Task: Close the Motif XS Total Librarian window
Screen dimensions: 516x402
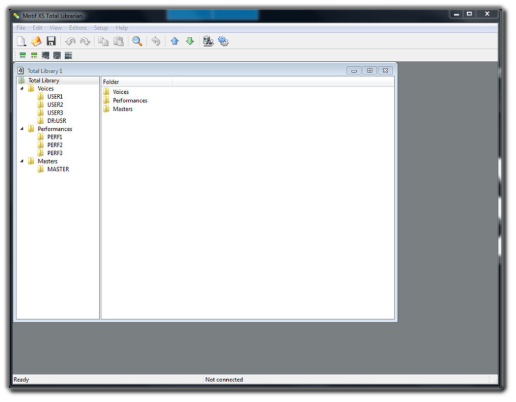Action: click(487, 14)
